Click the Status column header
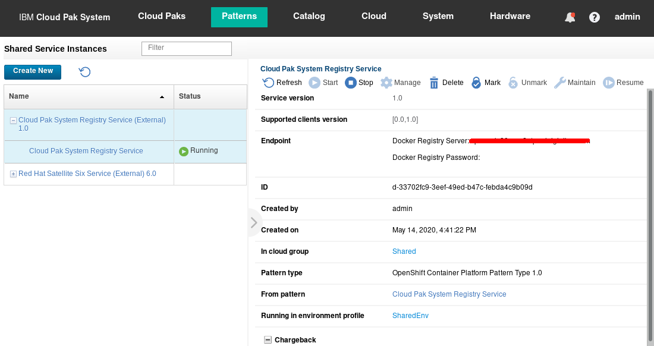 point(210,97)
